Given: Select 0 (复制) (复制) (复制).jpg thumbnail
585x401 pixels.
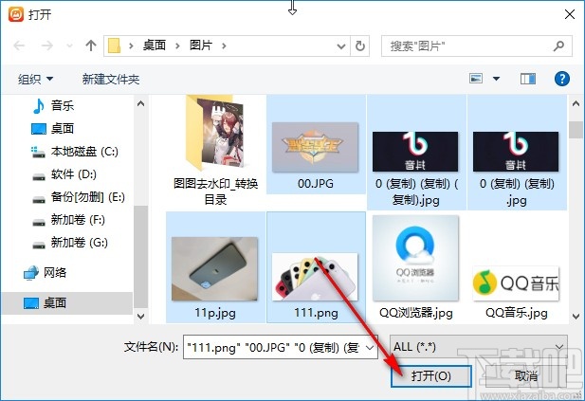Looking at the screenshot, I should [x=416, y=153].
